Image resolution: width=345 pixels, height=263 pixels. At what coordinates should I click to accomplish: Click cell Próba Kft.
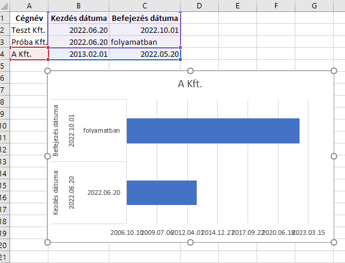pyautogui.click(x=29, y=42)
